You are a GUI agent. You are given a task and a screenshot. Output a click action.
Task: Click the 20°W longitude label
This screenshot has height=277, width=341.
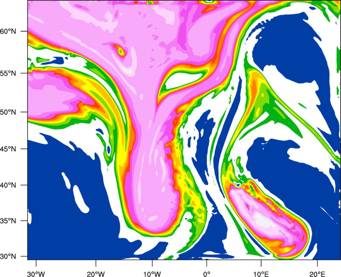(x=96, y=274)
